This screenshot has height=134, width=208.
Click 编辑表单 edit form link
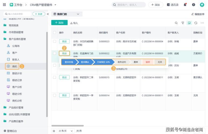click(x=198, y=14)
